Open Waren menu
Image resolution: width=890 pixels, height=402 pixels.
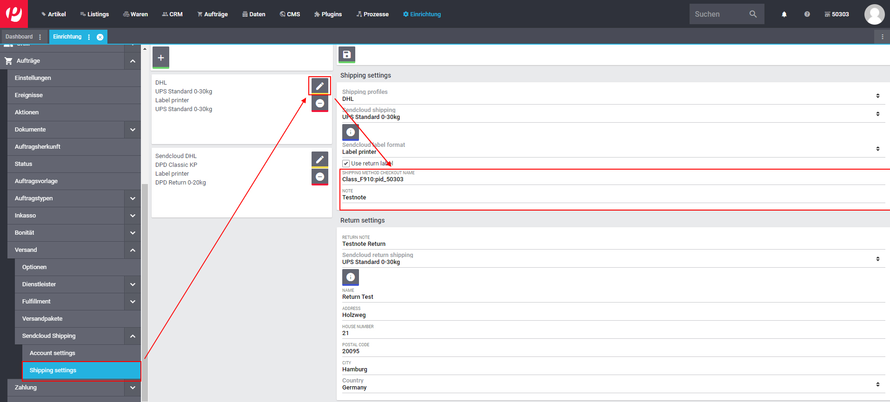tap(135, 14)
